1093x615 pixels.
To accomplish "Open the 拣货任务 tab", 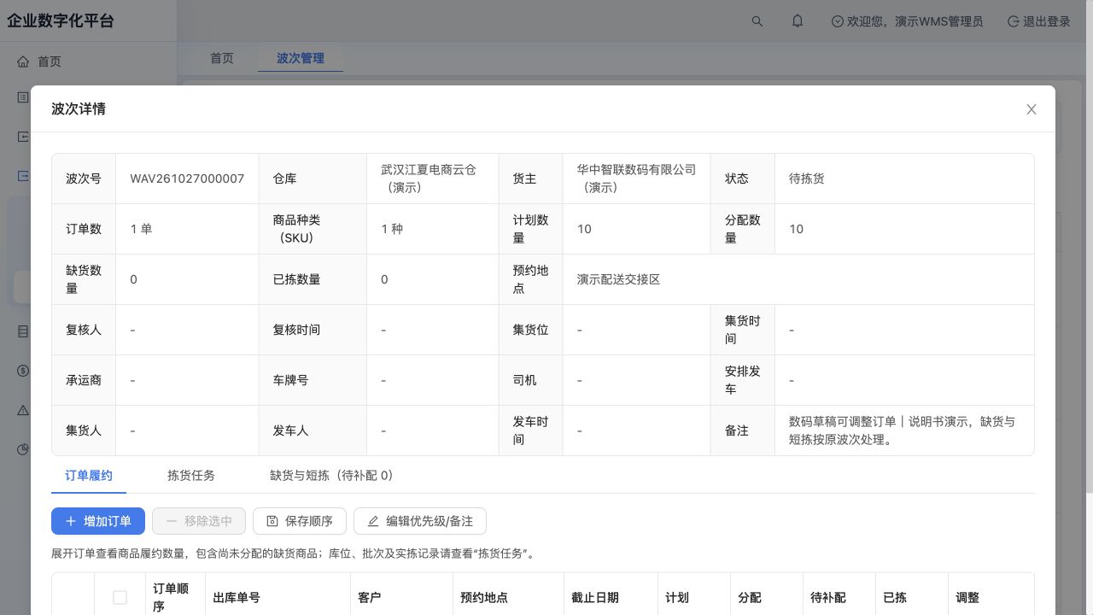I will click(x=191, y=475).
